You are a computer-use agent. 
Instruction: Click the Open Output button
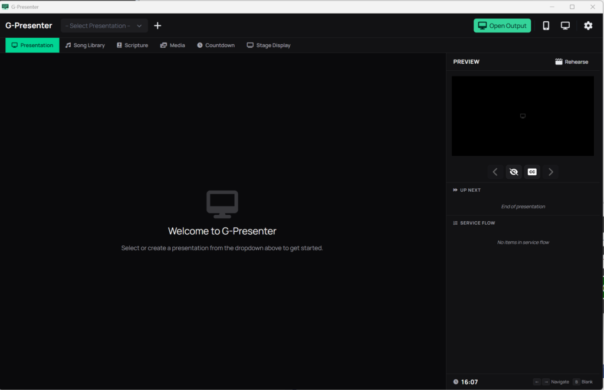pyautogui.click(x=502, y=26)
